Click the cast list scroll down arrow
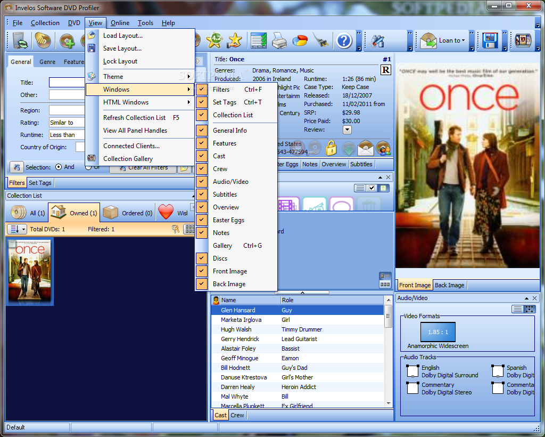 388,403
